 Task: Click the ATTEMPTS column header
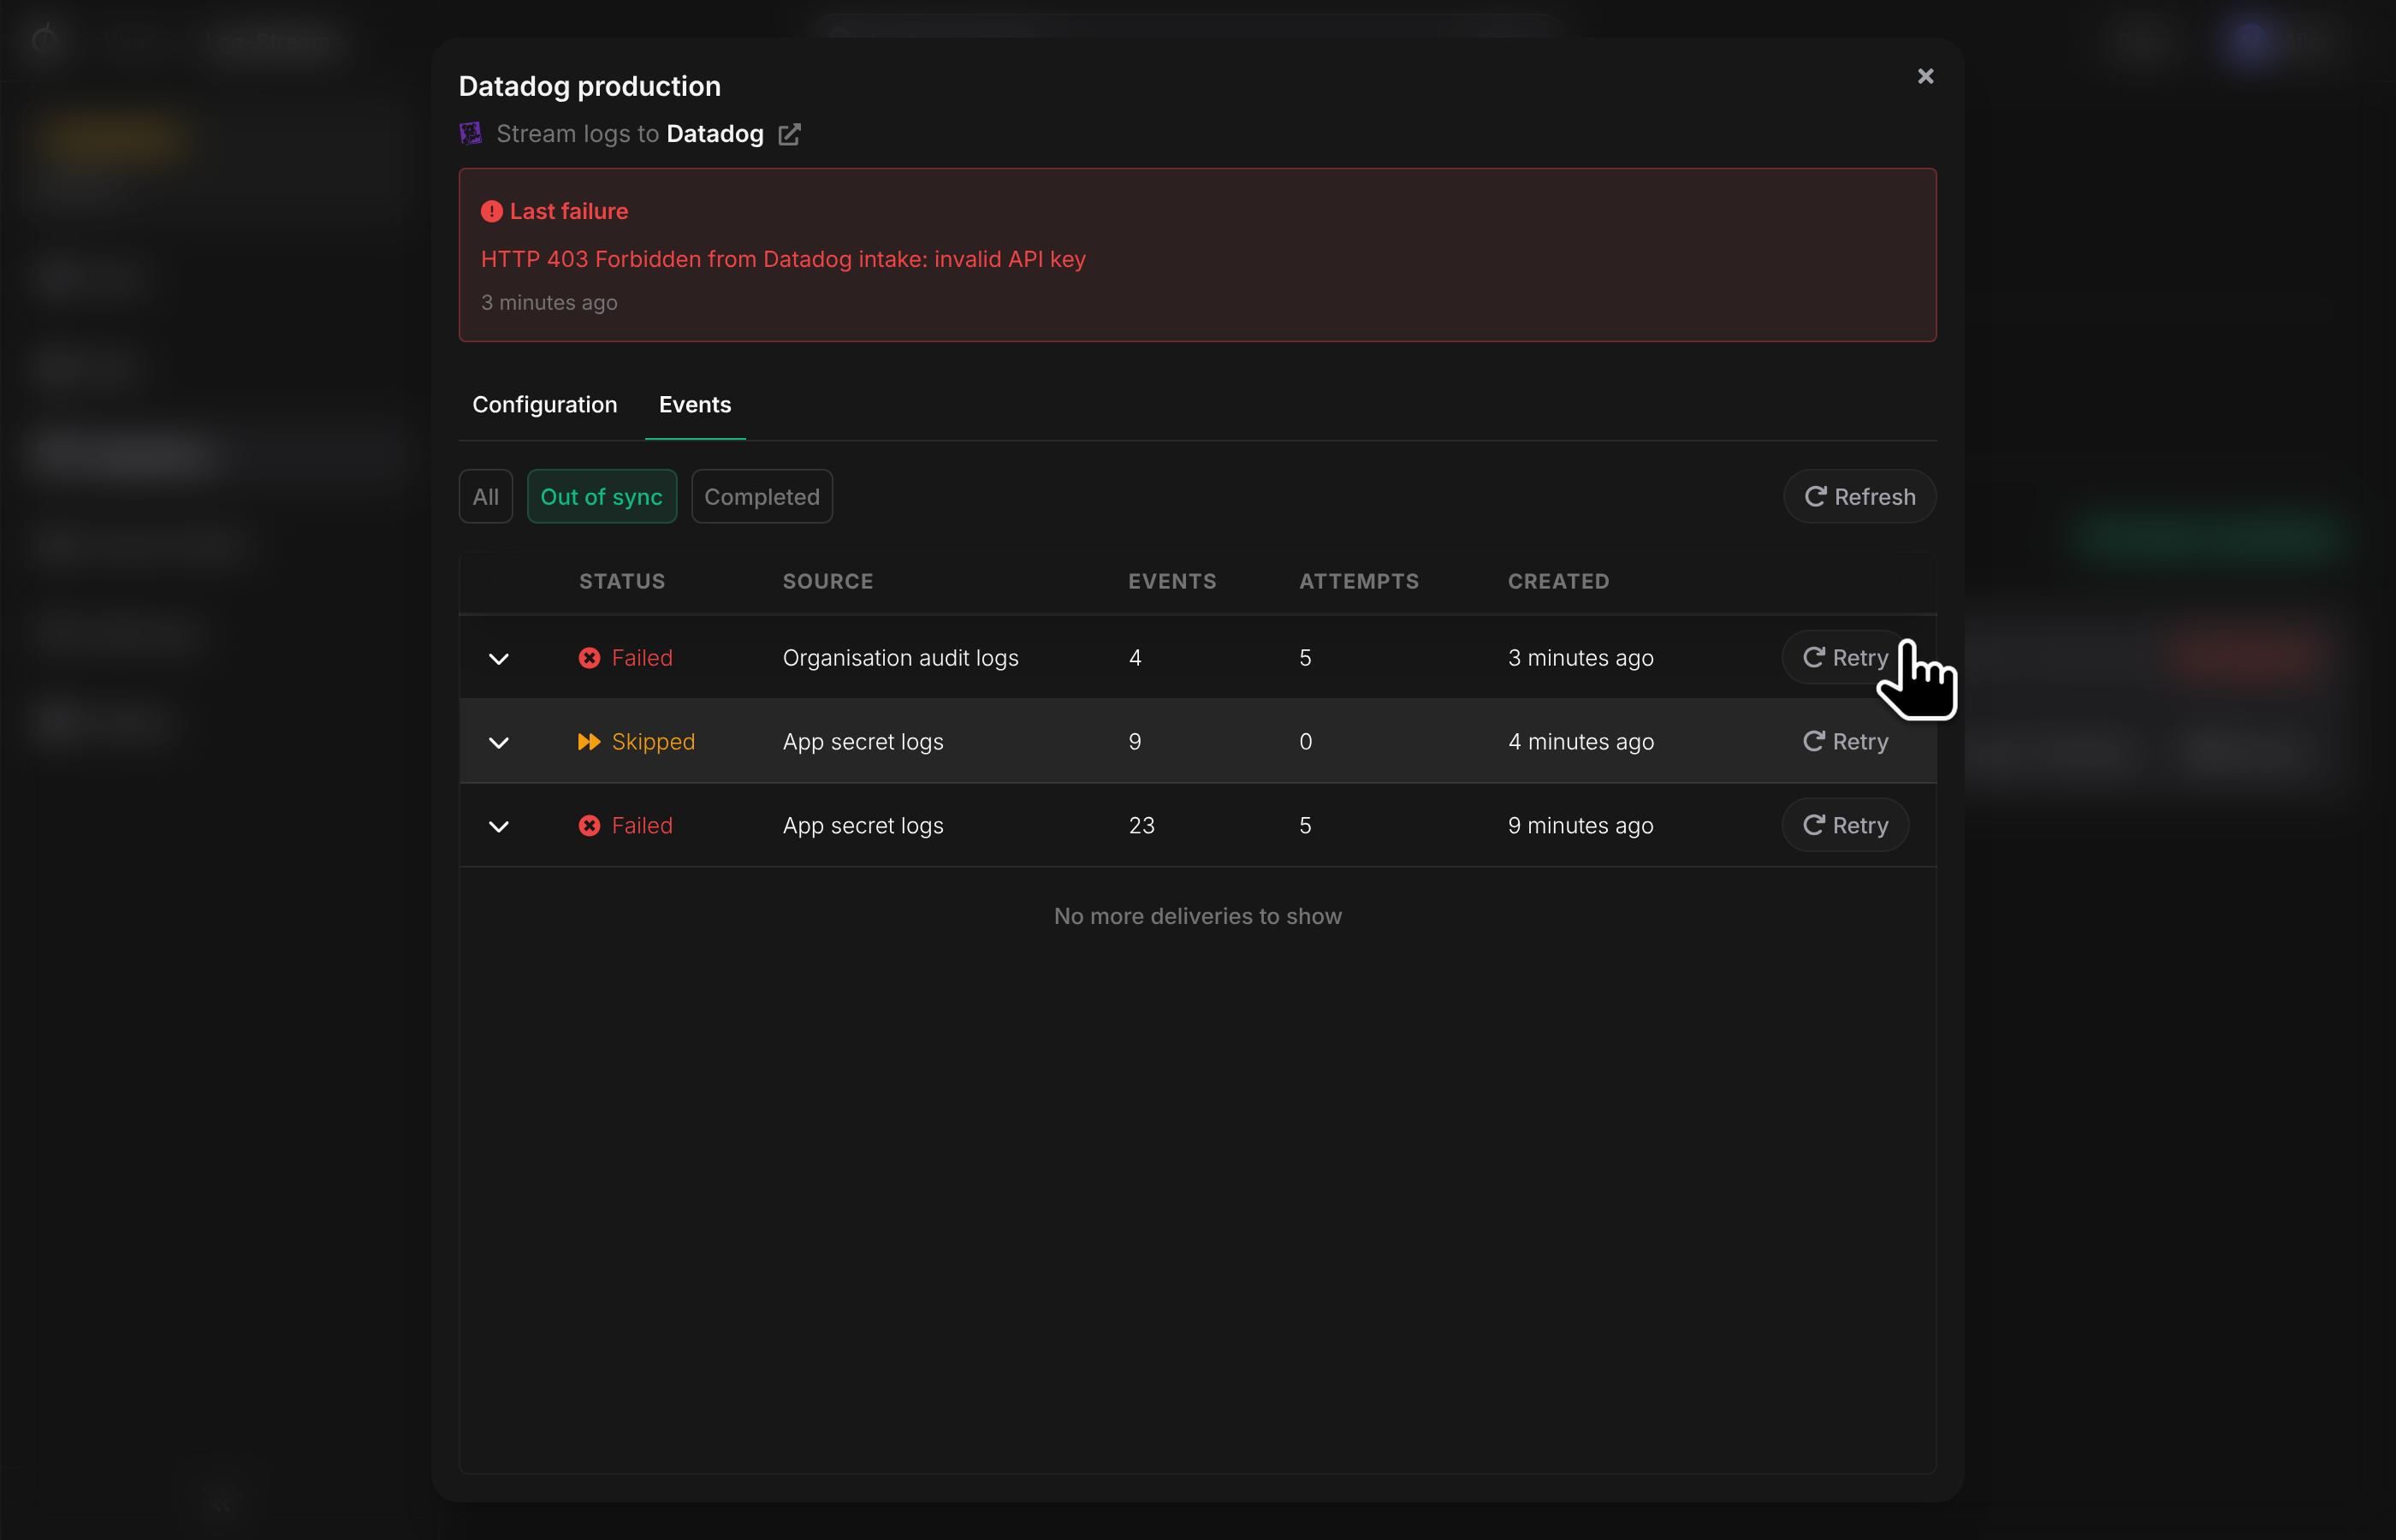(1359, 582)
